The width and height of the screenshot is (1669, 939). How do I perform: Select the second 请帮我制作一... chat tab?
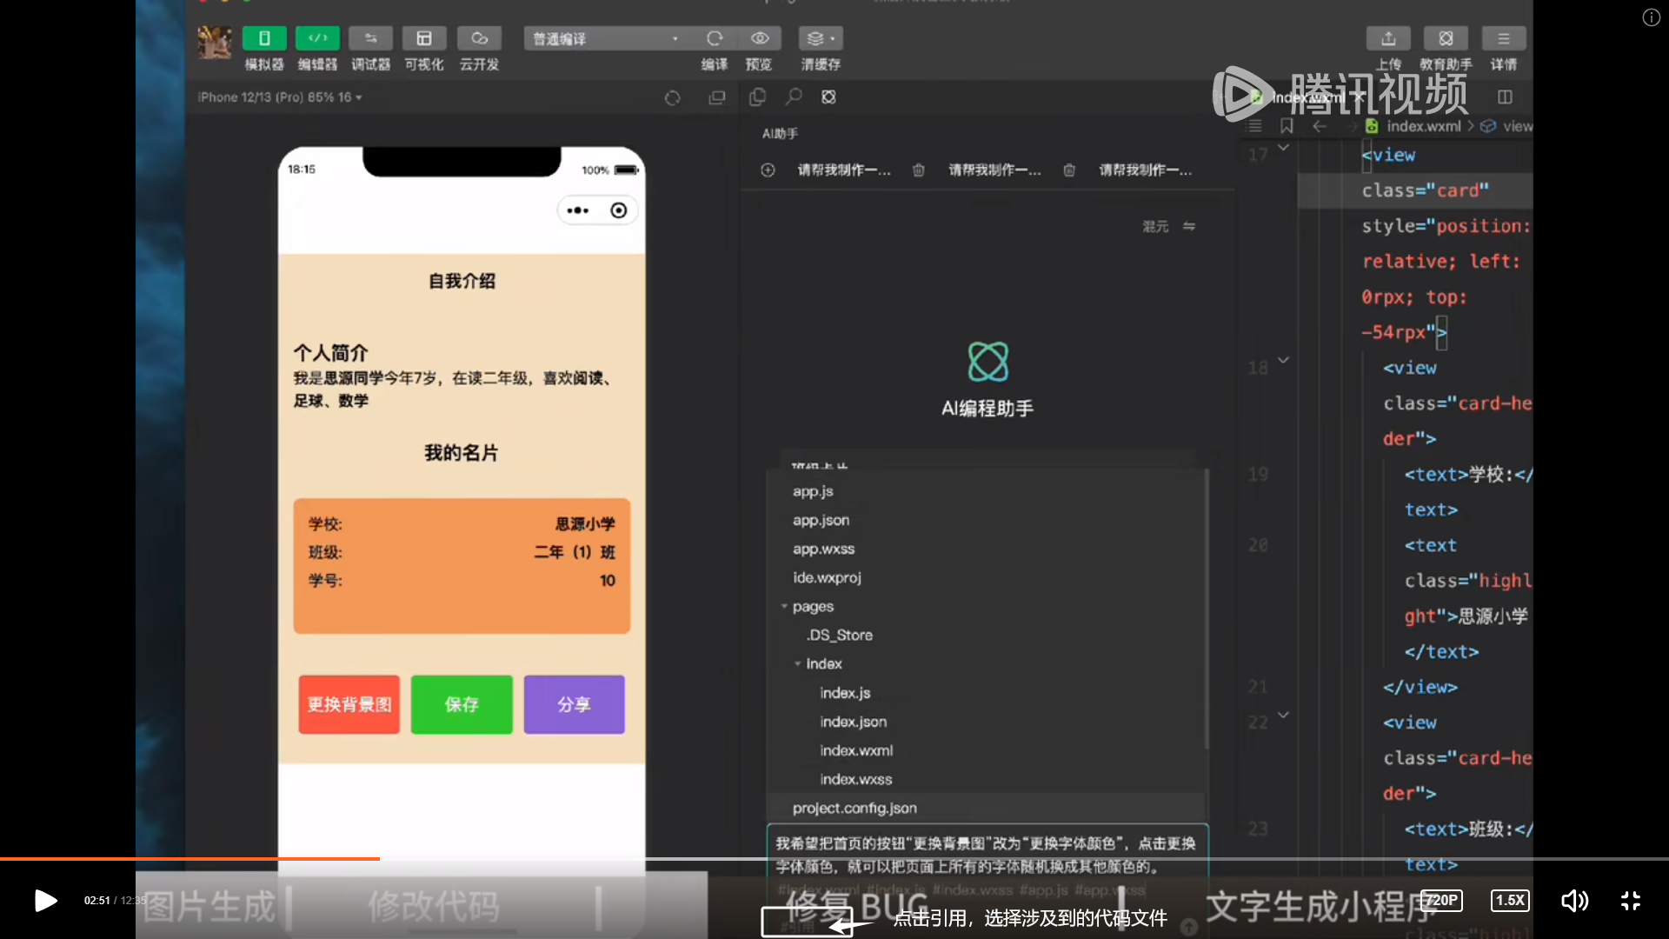click(x=994, y=170)
